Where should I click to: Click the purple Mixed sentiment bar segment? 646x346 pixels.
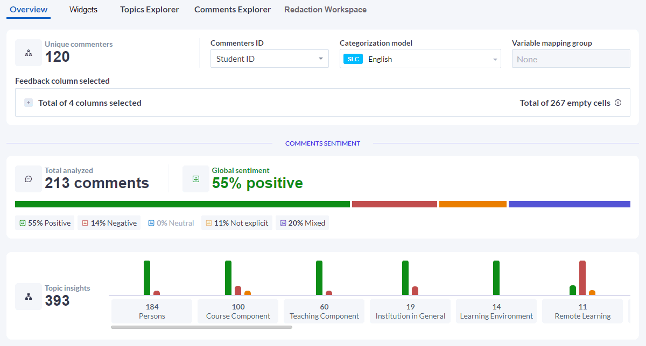[569, 204]
